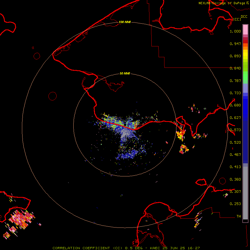The height and width of the screenshot is (250, 250).
Task: Click the [CC] unit label
Action: click(237, 19)
